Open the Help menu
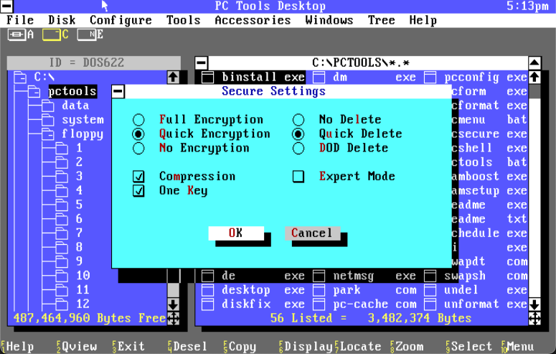The image size is (556, 354). 423,20
